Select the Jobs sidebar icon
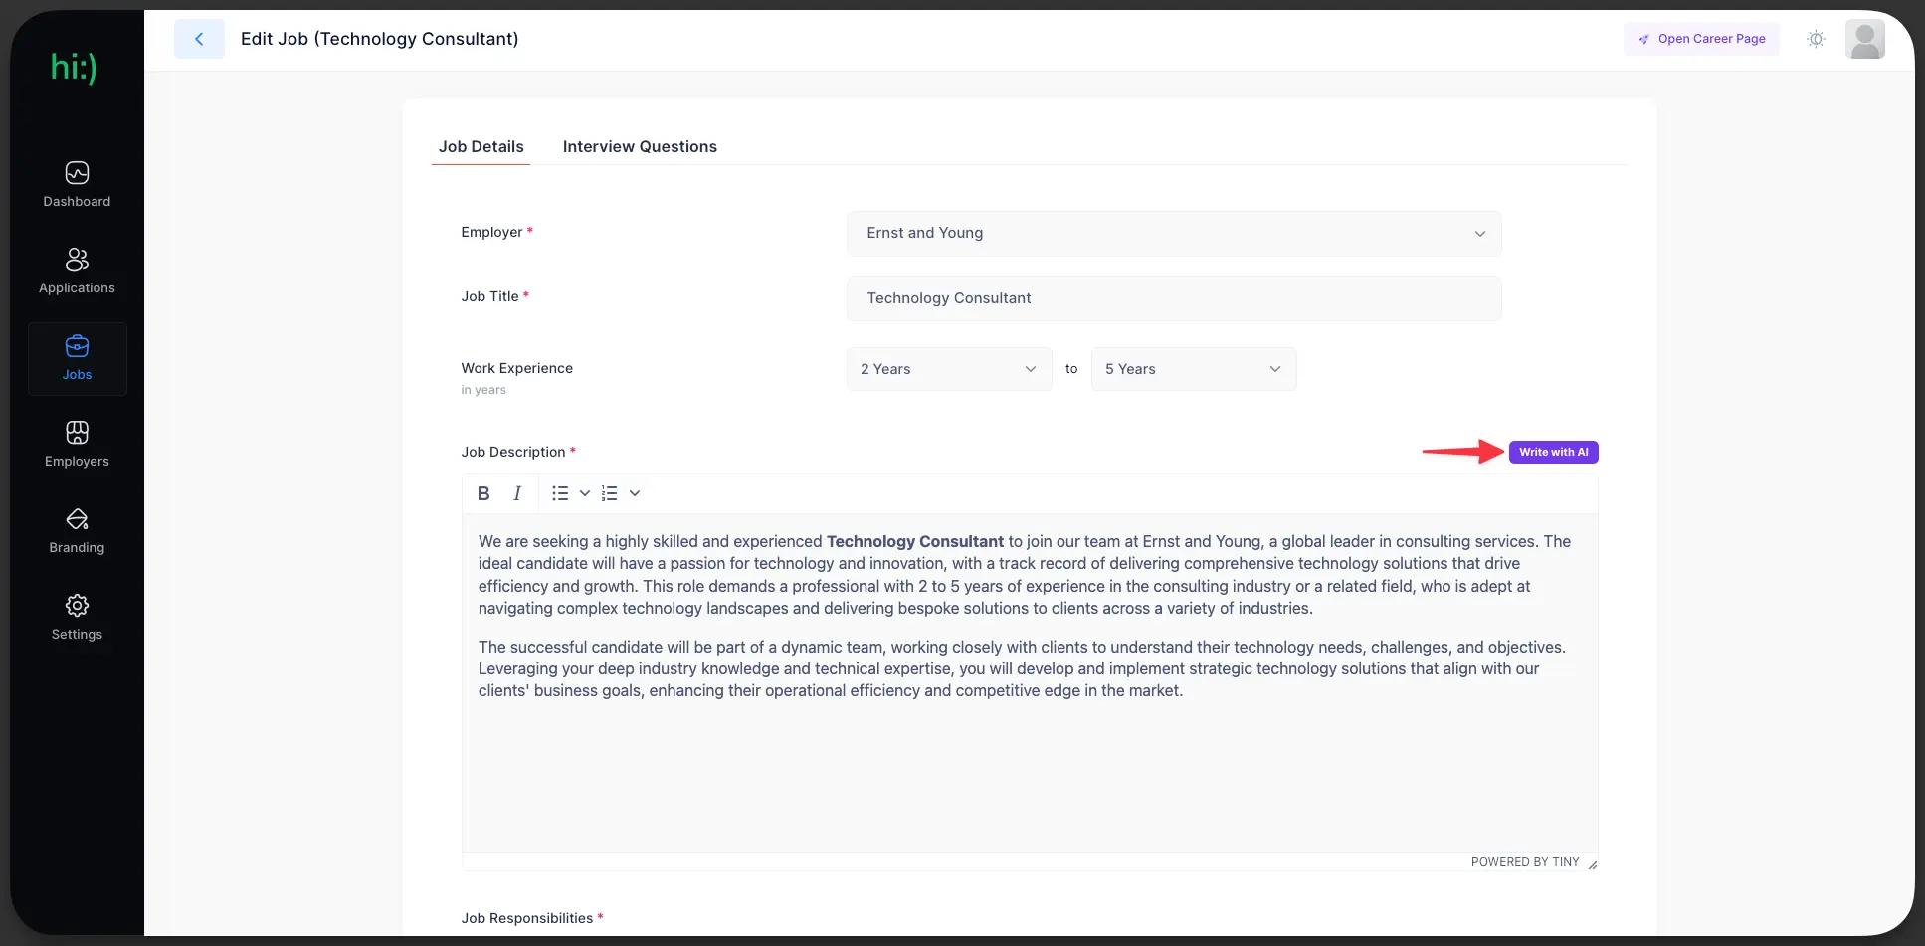Screen dimensions: 1925x946 77,347
